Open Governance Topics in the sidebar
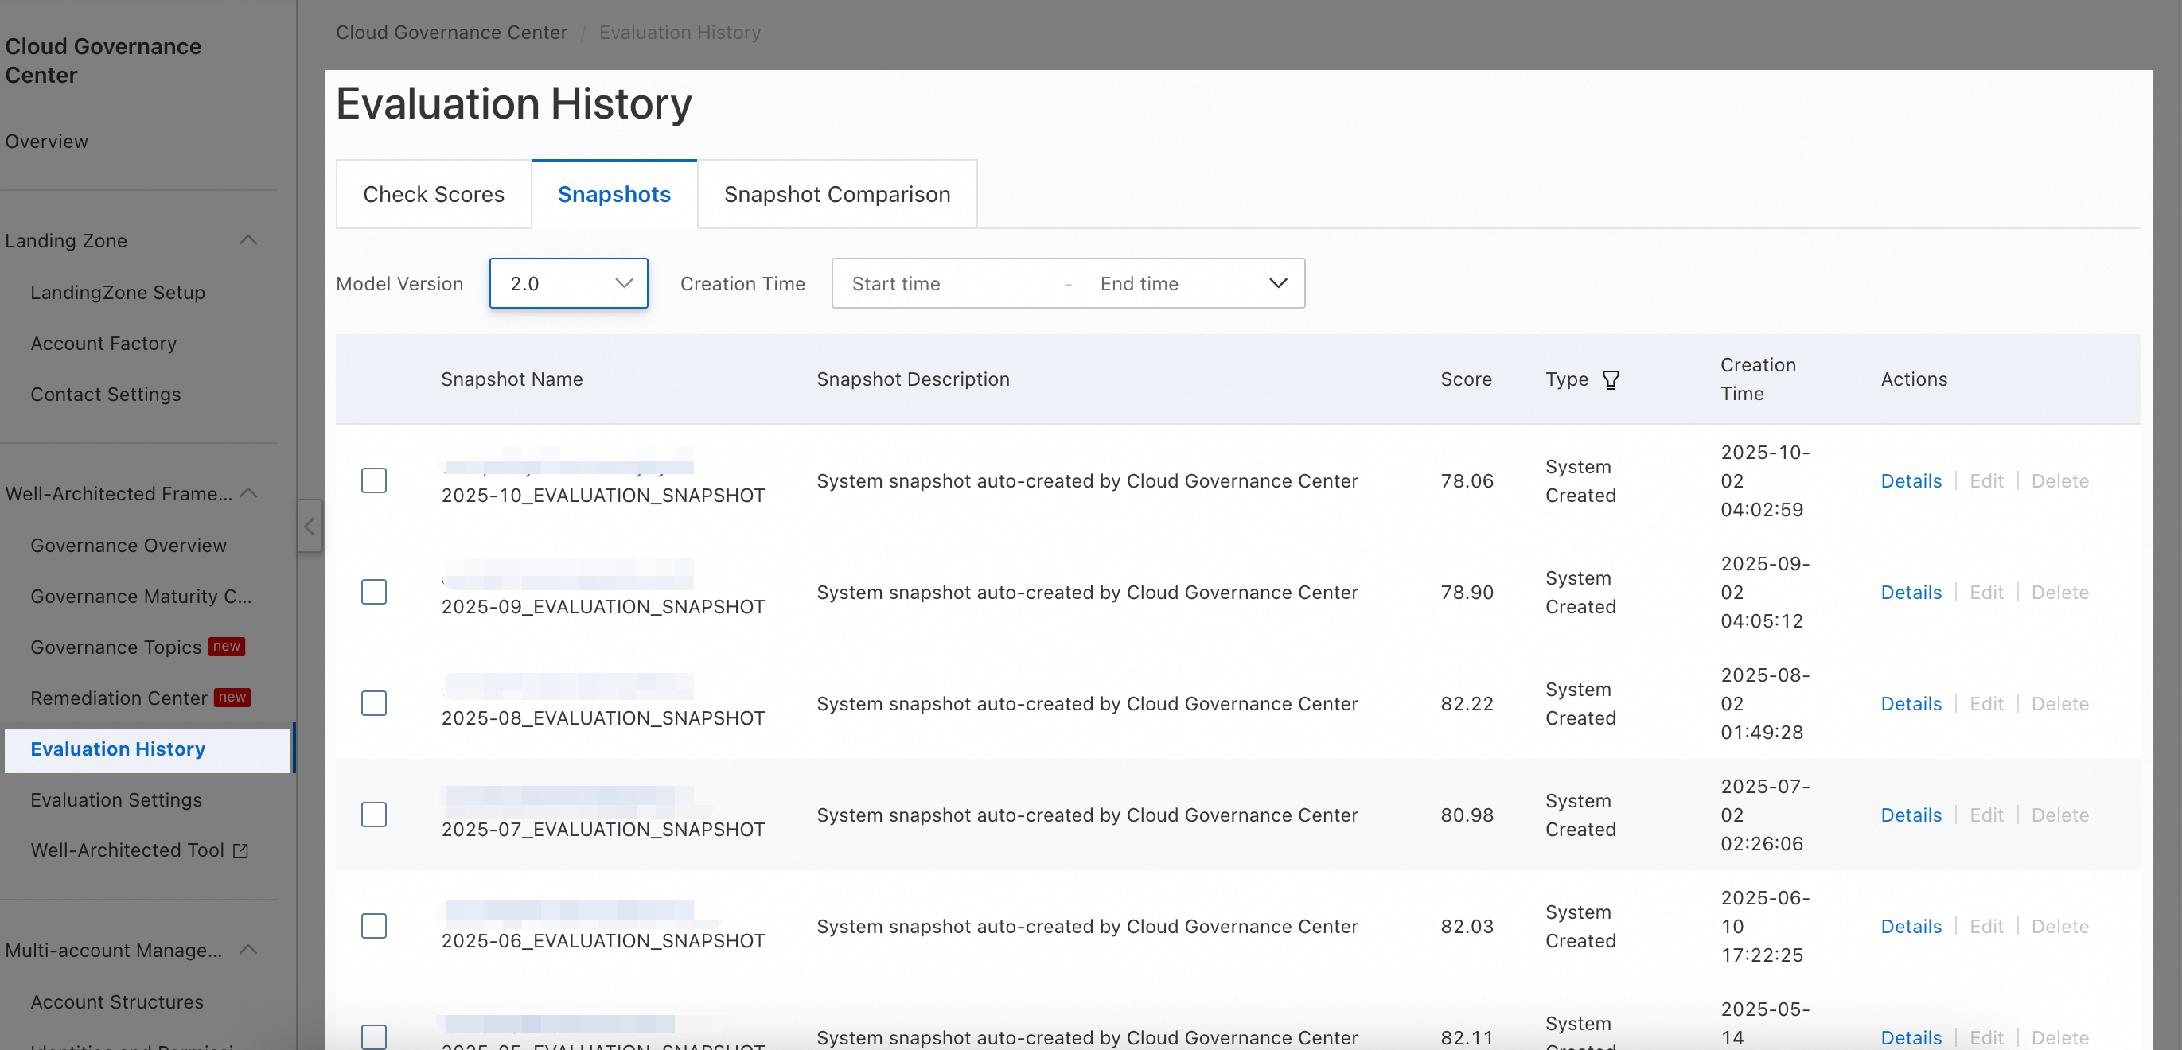 (x=116, y=647)
